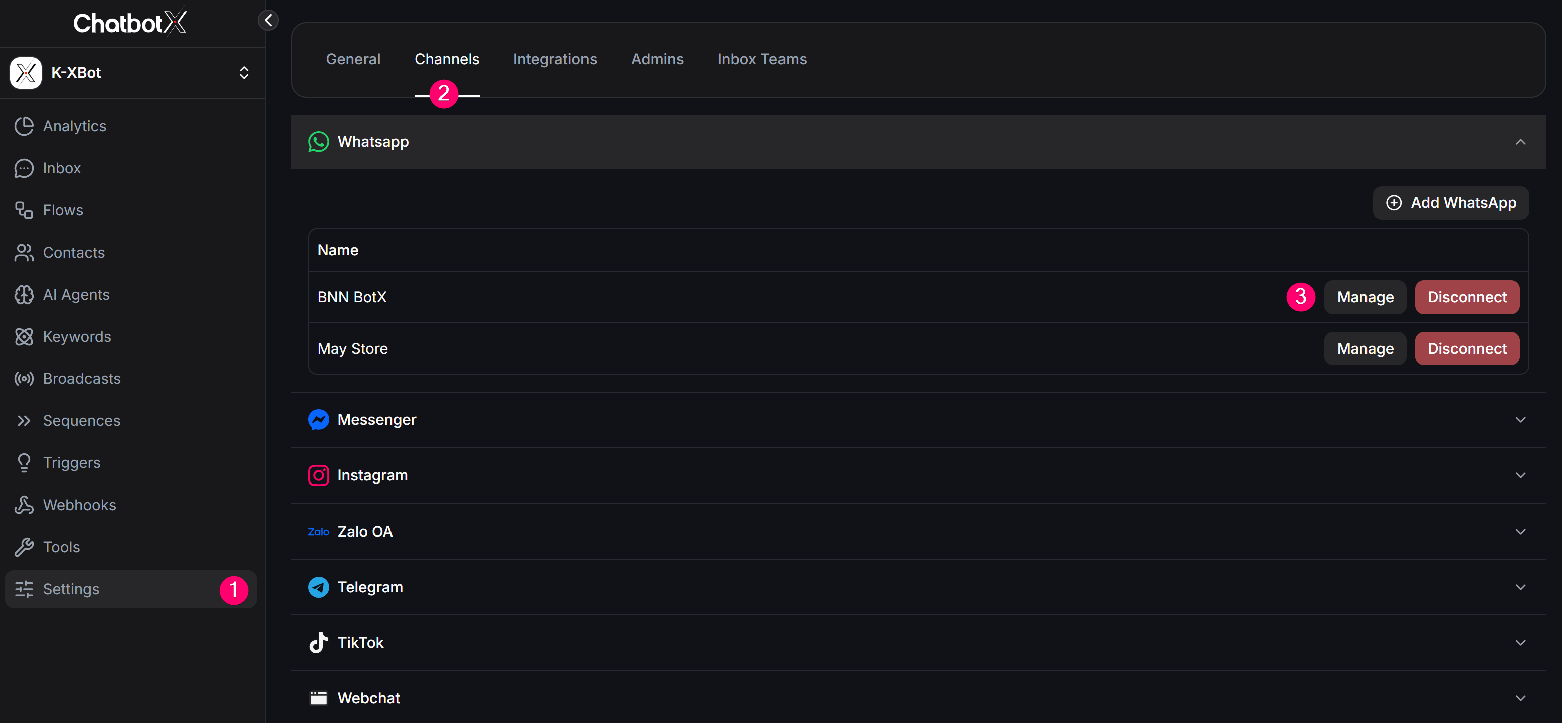1562x723 pixels.
Task: Click the Analytics pie chart icon
Action: coord(24,126)
